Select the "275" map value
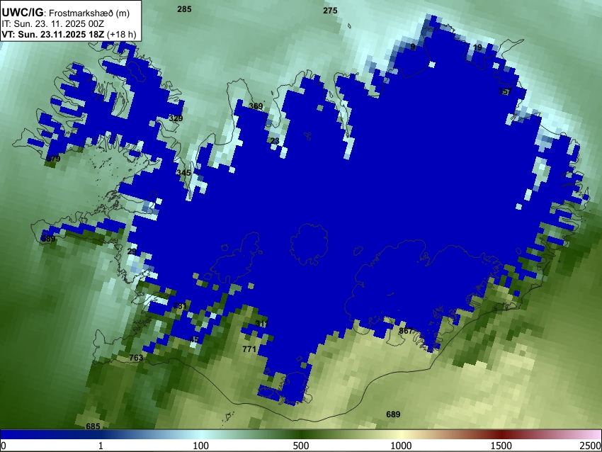The image size is (602, 452). tap(330, 11)
